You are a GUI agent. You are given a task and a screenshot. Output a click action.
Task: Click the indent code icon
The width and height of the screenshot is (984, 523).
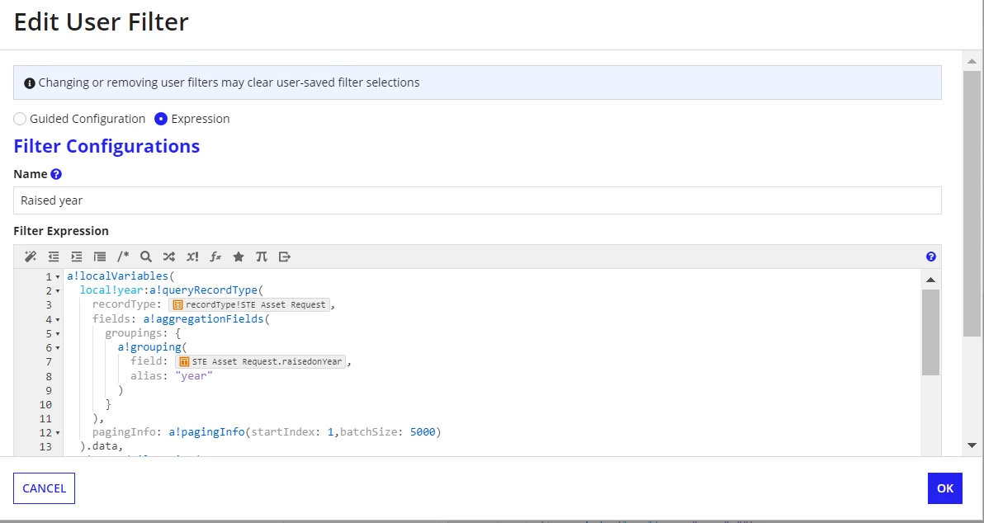[x=77, y=257]
